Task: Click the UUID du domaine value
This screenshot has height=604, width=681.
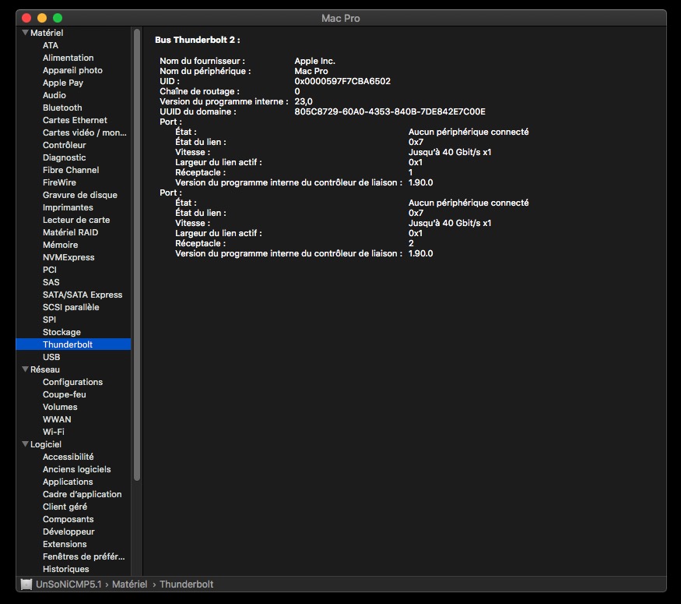Action: 390,111
